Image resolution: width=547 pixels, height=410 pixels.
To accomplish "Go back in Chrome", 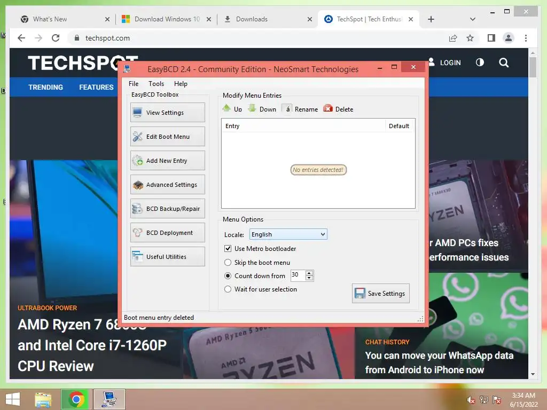I will (21, 38).
